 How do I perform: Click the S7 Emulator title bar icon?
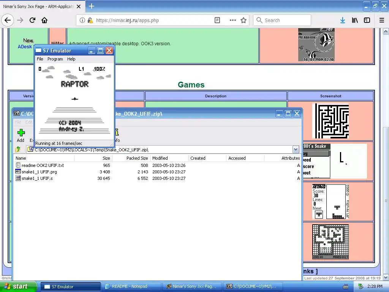tap(38, 51)
